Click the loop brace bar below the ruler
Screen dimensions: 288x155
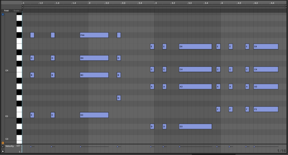pos(154,5)
